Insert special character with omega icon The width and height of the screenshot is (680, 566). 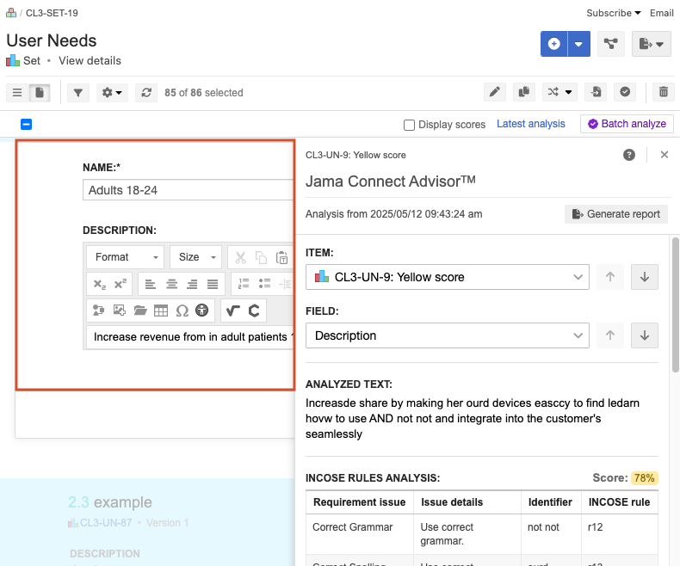[182, 310]
